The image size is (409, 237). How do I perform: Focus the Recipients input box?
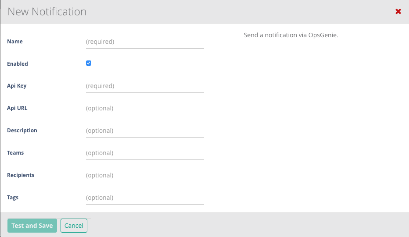coord(145,176)
